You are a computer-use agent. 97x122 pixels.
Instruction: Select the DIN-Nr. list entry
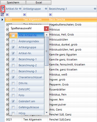click(x=31, y=83)
